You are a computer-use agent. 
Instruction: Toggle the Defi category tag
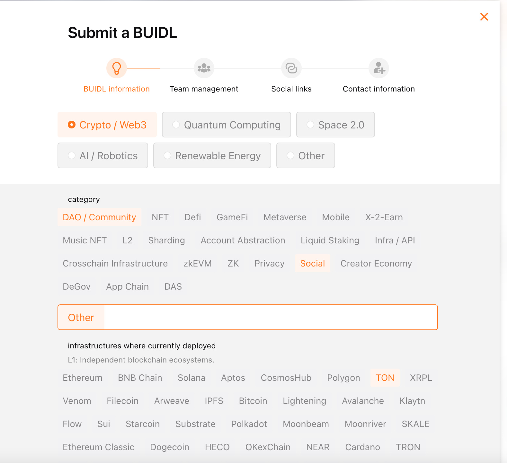[x=193, y=217]
